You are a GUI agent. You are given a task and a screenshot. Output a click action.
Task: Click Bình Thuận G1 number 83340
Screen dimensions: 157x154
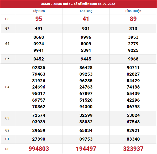coord(133,139)
